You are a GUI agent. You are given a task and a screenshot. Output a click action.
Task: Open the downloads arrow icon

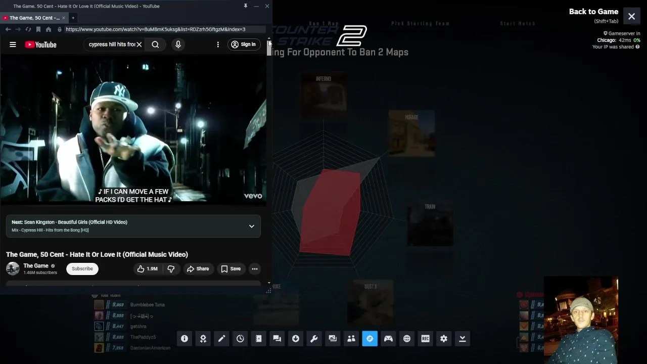(x=296, y=339)
